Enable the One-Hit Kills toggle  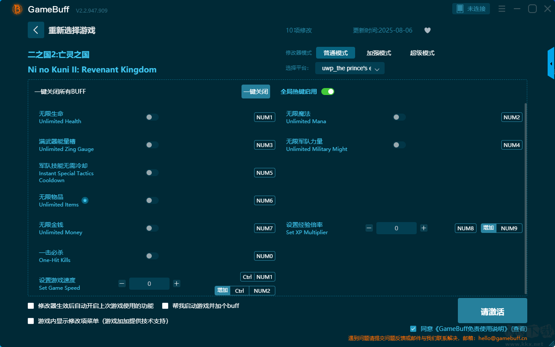click(x=152, y=256)
